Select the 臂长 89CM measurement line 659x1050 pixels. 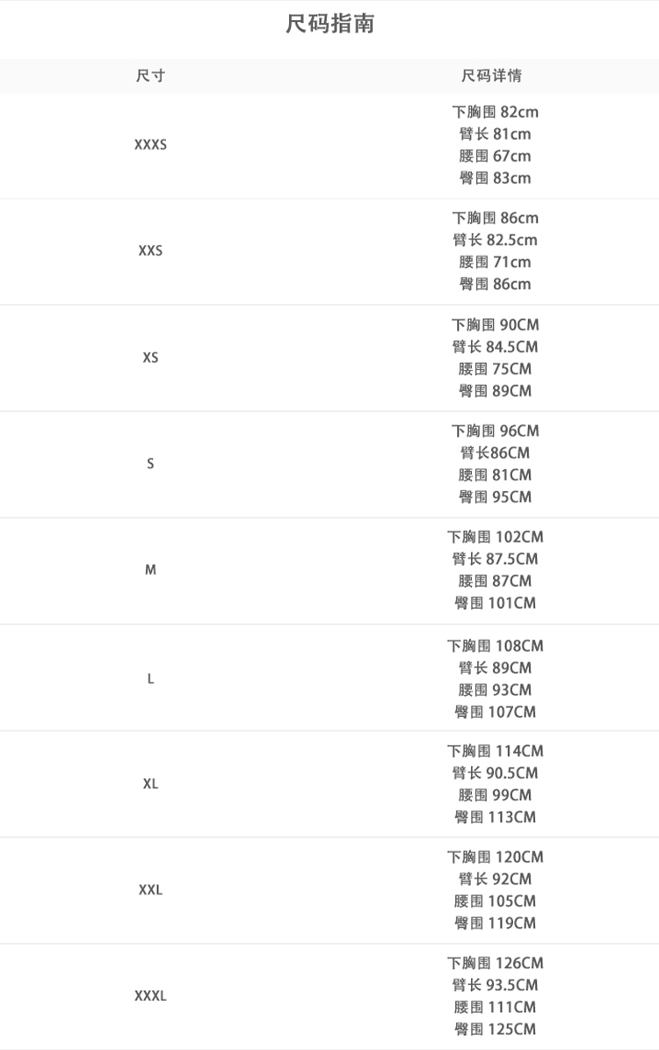tap(495, 668)
